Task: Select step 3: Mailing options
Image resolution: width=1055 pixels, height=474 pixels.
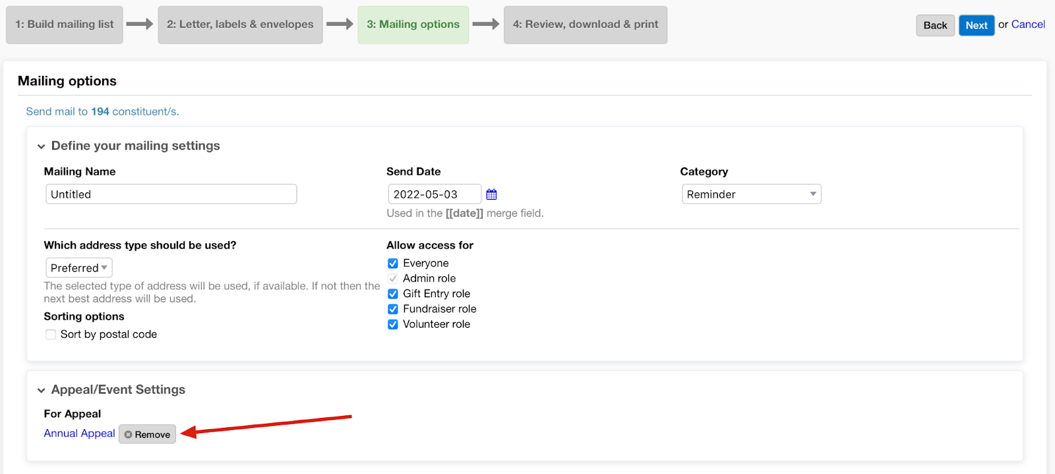Action: 413,25
